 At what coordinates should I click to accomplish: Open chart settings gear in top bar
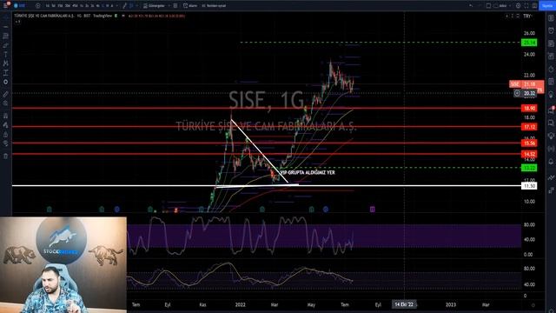(518, 6)
